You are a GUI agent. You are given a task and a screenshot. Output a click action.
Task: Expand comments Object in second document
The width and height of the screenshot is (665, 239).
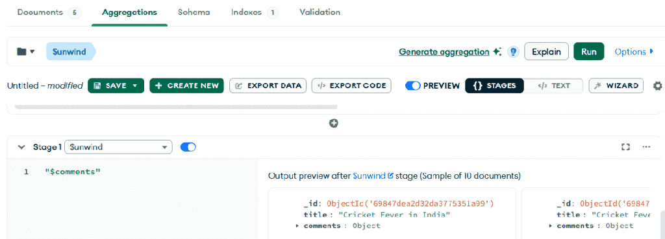tap(551, 226)
